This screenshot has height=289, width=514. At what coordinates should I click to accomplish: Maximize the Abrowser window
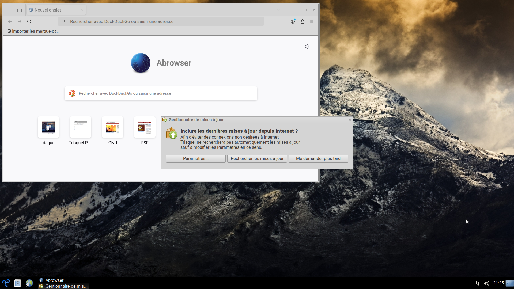pyautogui.click(x=306, y=10)
